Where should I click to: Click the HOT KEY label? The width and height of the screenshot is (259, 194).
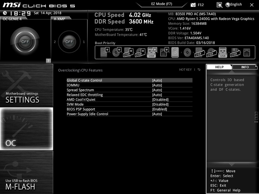point(185,70)
